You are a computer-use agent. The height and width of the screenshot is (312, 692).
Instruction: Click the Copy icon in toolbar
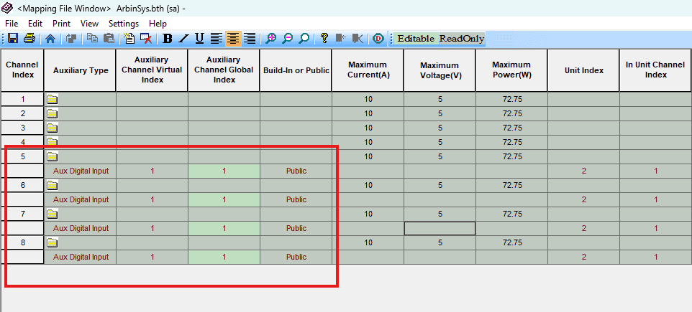pos(92,39)
